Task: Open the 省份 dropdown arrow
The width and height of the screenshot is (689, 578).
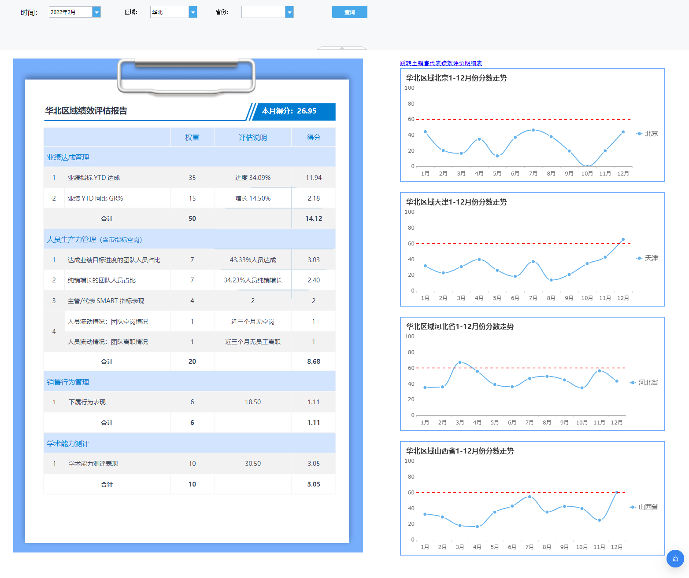Action: 289,12
